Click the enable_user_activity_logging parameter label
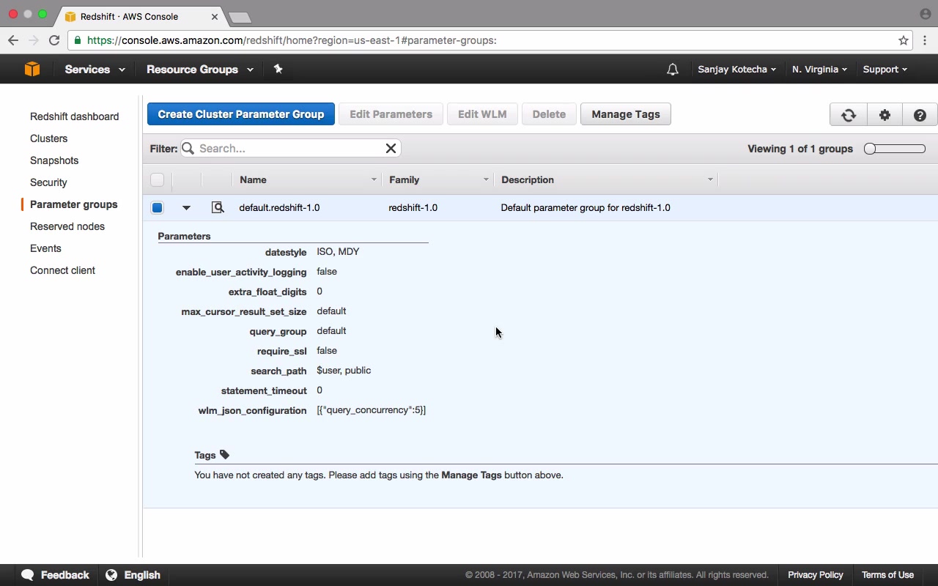938x586 pixels. pyautogui.click(x=241, y=272)
